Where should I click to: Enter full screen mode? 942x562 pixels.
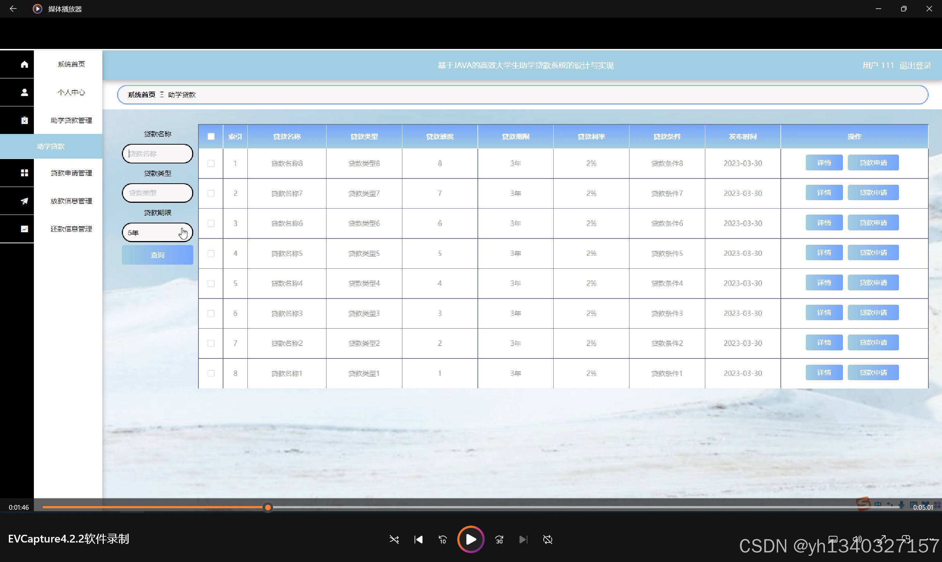[x=881, y=539]
